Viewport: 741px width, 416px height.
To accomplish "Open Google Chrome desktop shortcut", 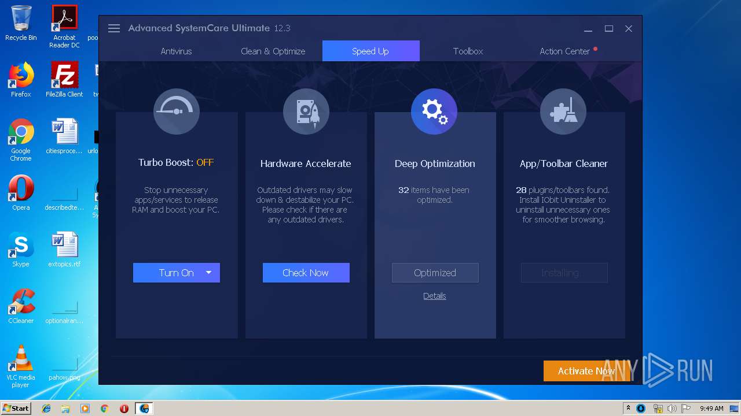I will [21, 140].
